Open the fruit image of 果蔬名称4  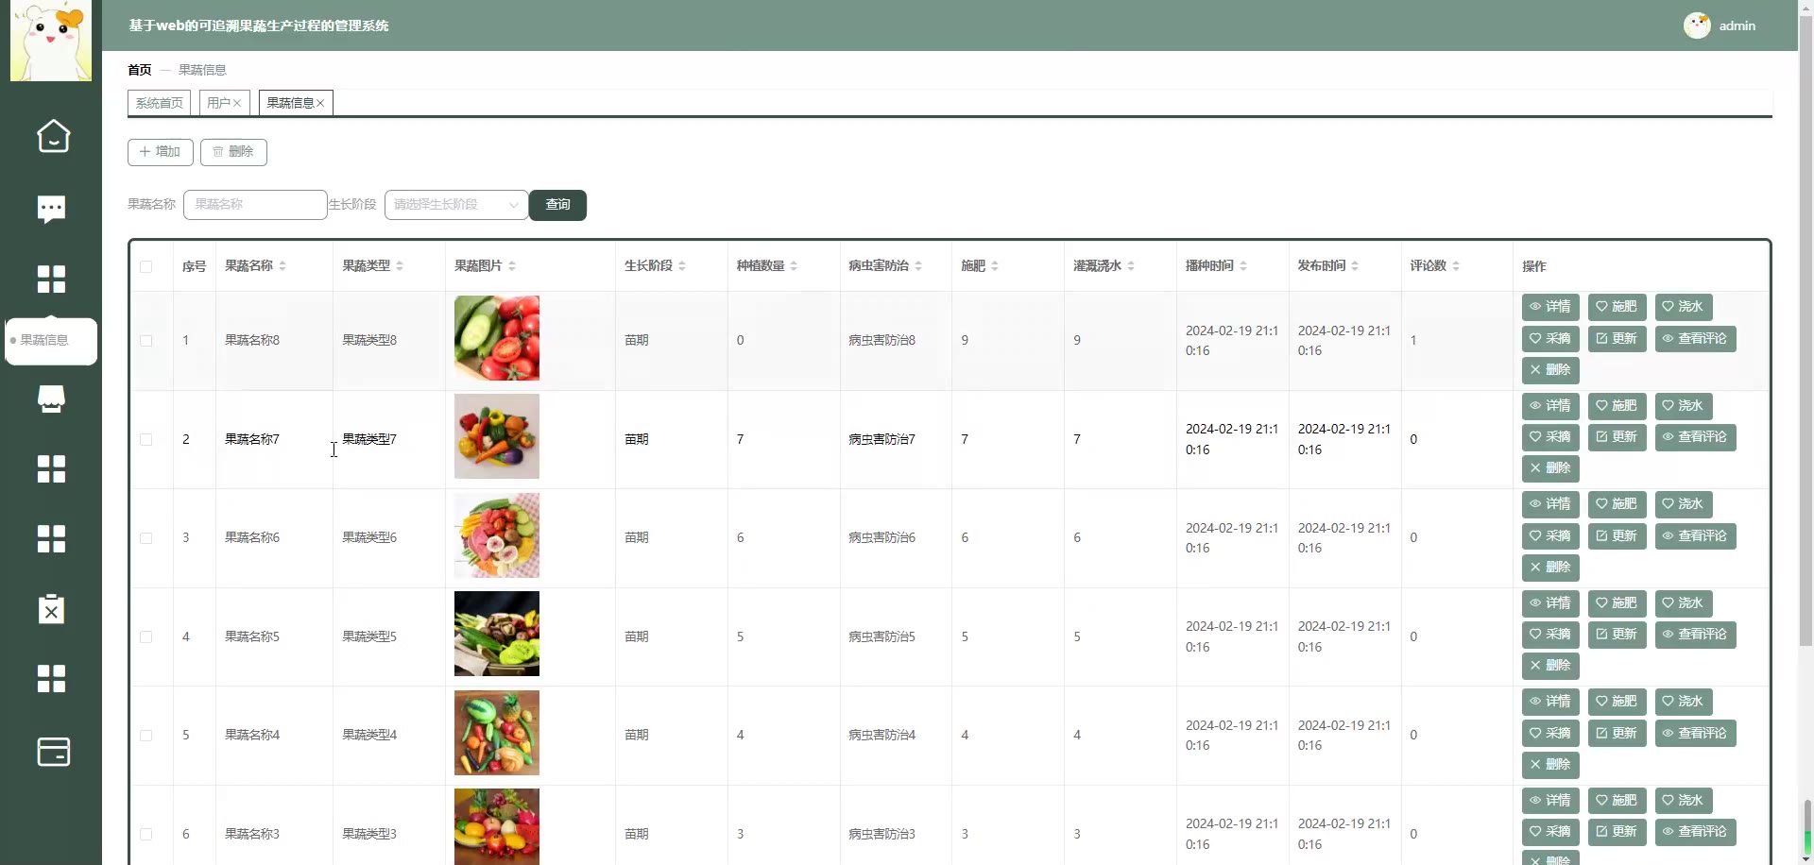point(497,733)
